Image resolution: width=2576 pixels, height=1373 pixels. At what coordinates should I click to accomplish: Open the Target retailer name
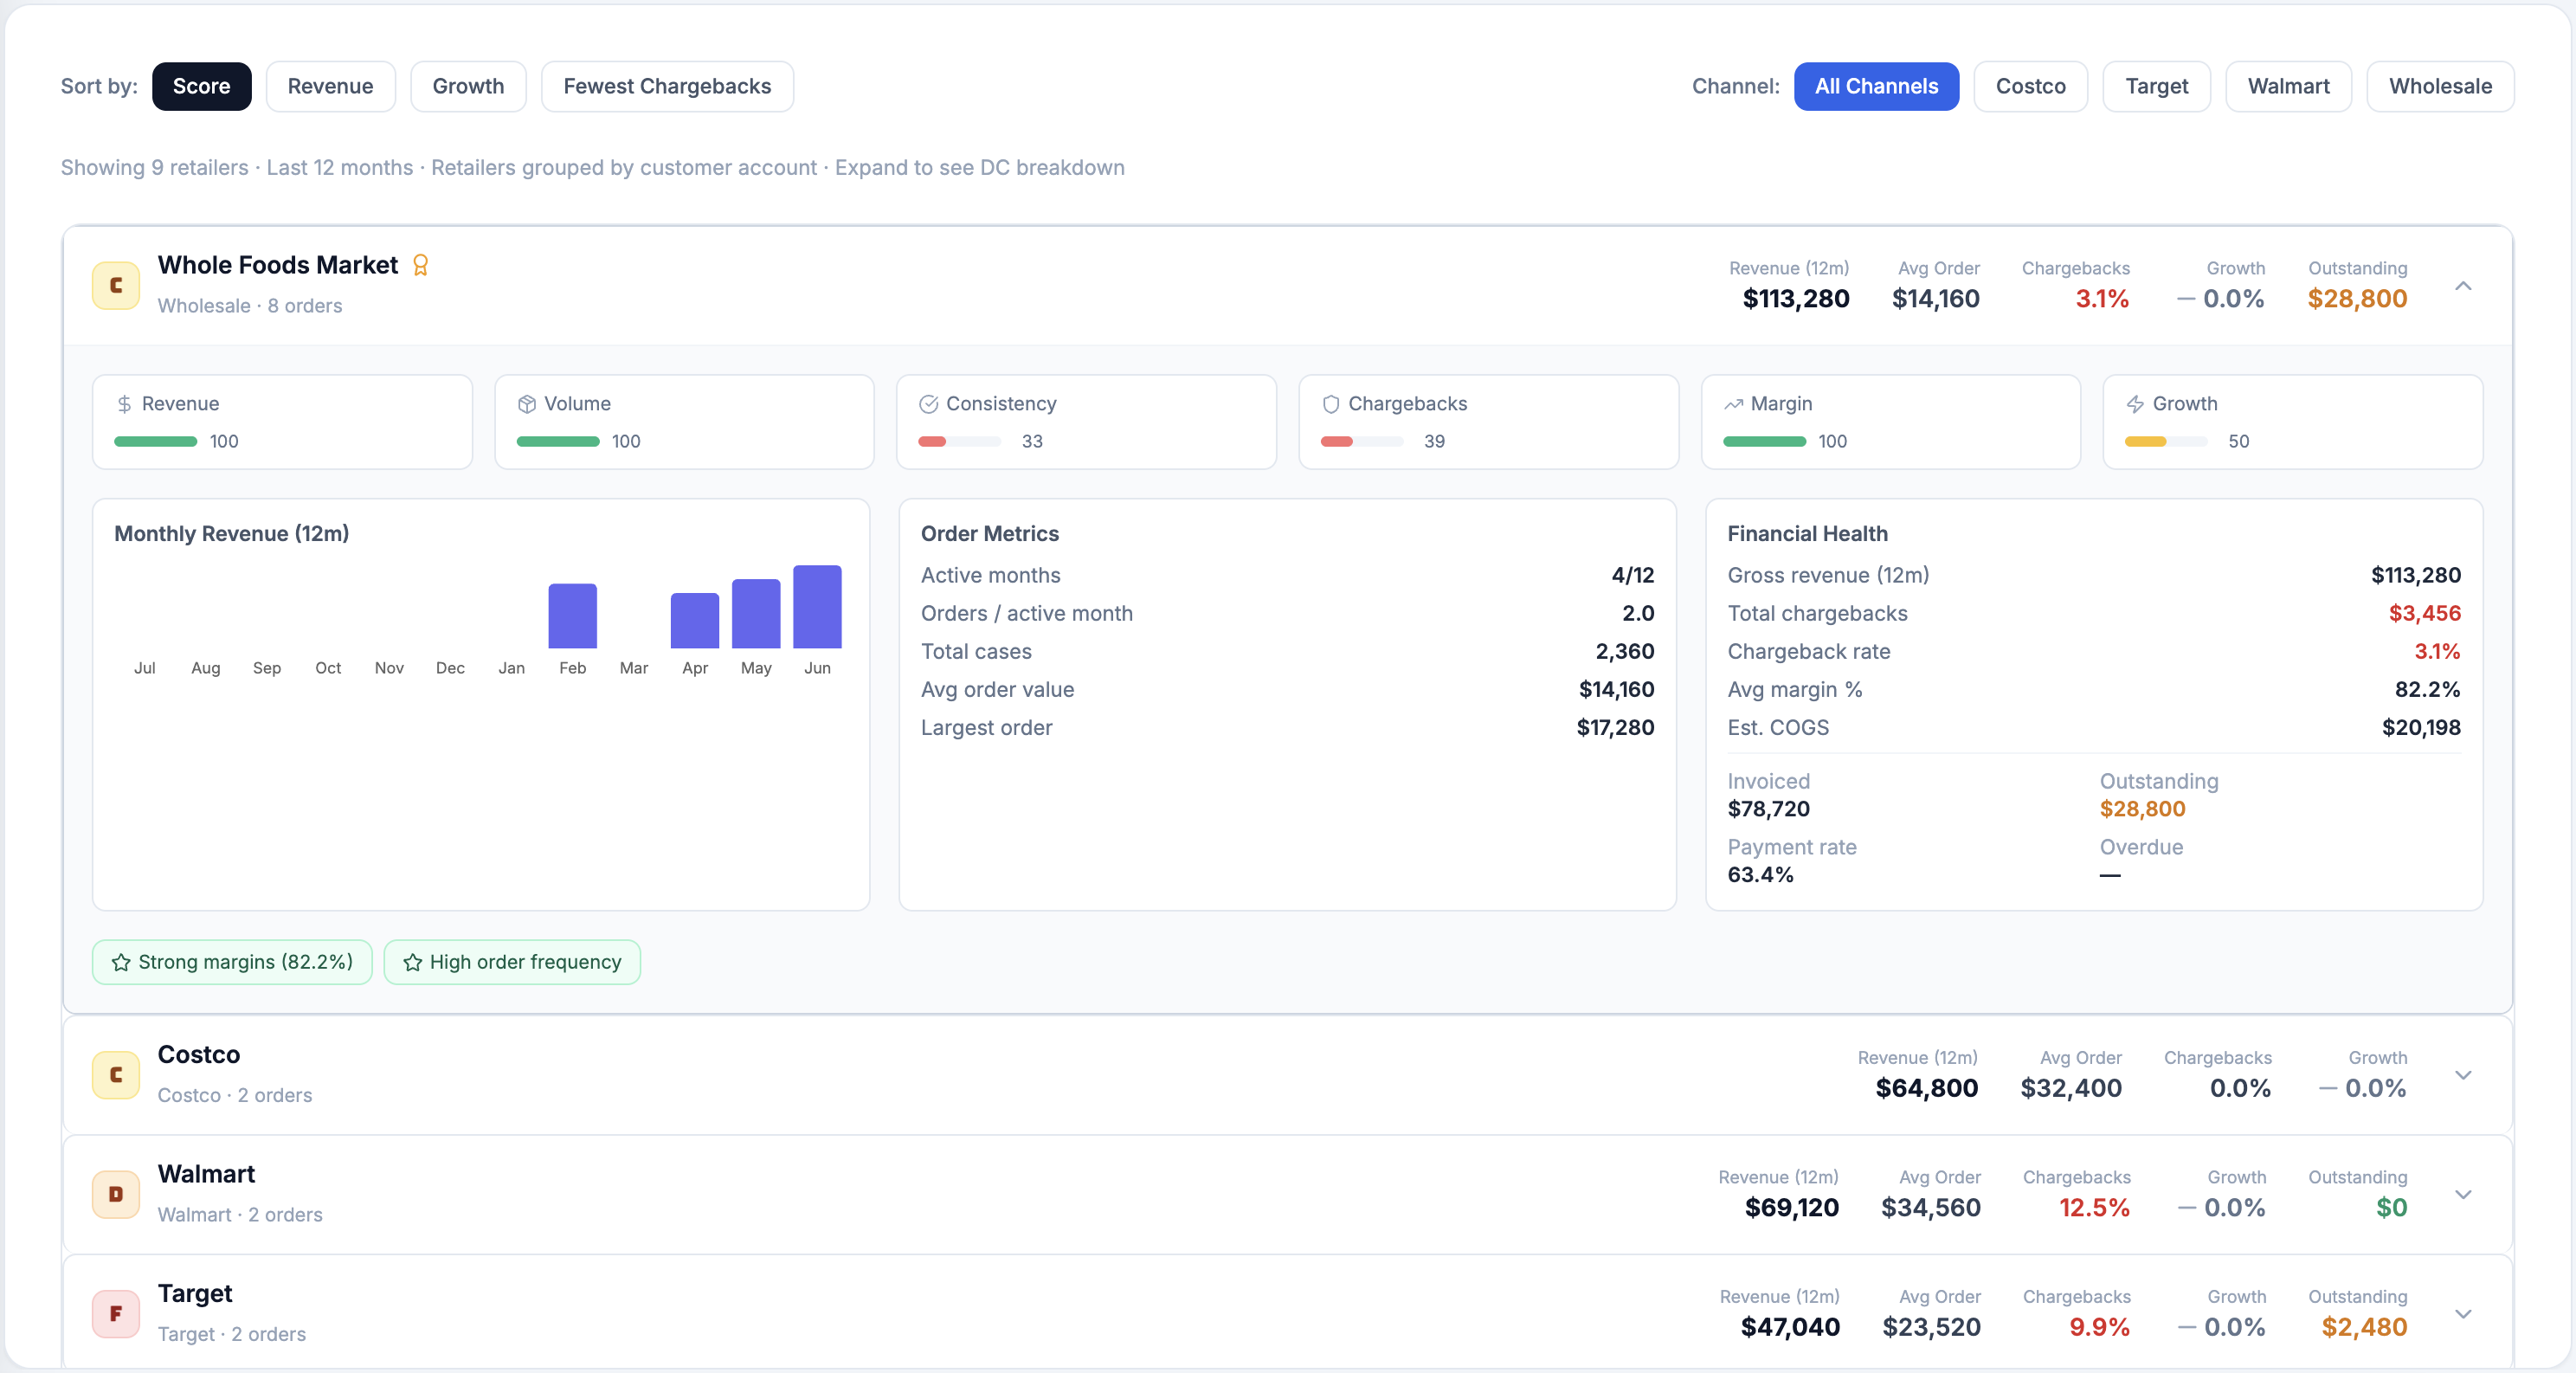(x=195, y=1294)
